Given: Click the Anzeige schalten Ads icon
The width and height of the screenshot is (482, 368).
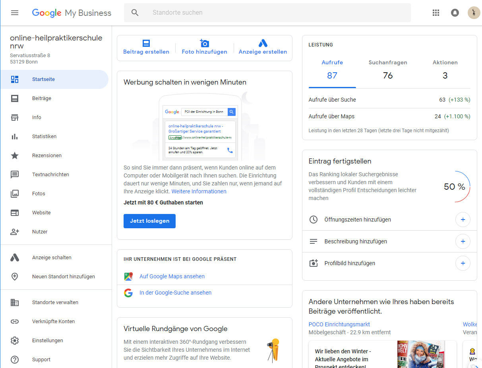Looking at the screenshot, I should tap(15, 258).
